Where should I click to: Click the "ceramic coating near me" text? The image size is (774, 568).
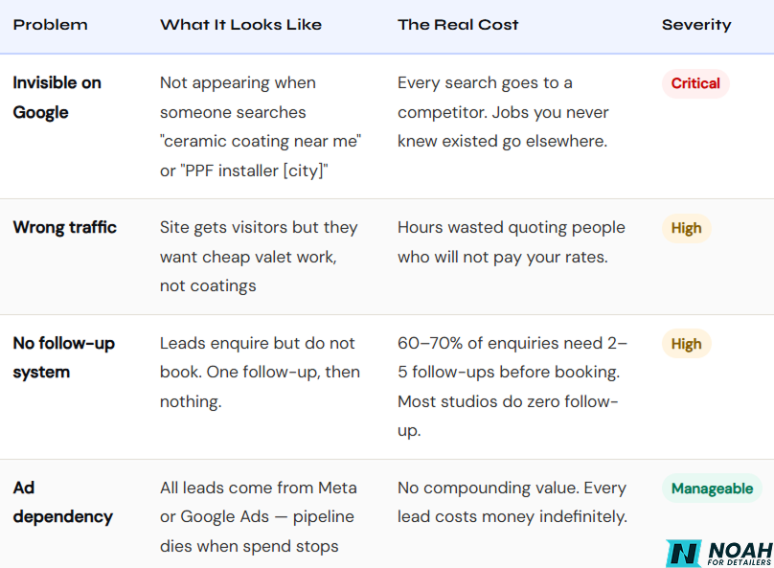261,141
